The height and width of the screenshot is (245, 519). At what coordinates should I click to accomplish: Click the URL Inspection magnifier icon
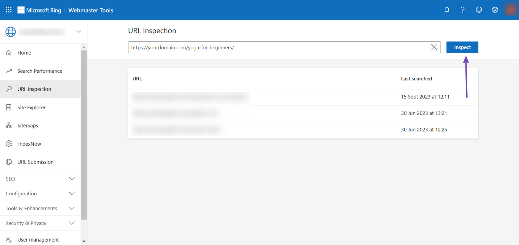pos(9,89)
